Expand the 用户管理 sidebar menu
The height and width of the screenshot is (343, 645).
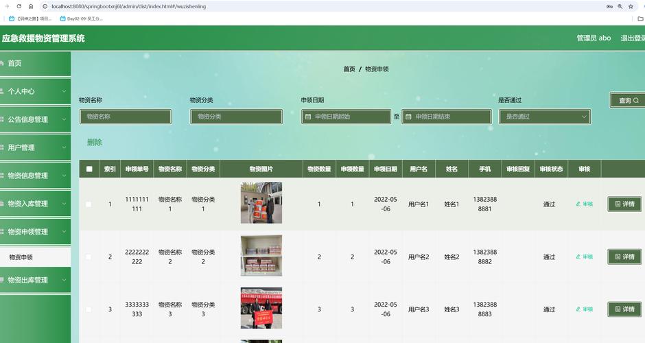[x=36, y=147]
